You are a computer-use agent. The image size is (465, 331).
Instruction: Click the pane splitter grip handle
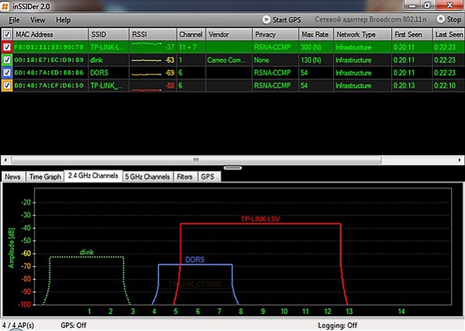pos(233,168)
